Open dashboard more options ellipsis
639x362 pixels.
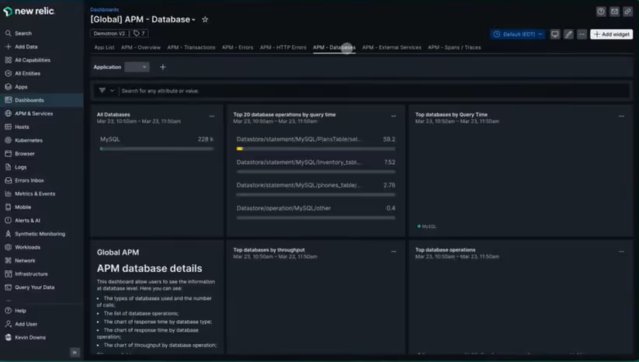[x=582, y=34]
